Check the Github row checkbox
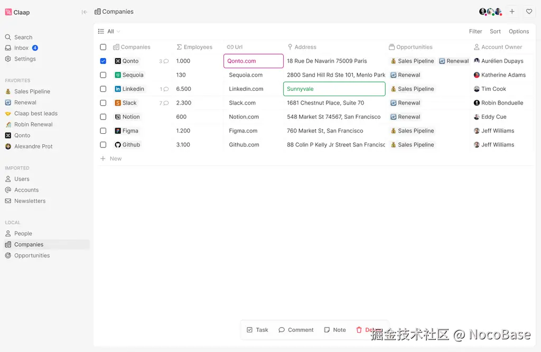The image size is (541, 352). pyautogui.click(x=103, y=145)
